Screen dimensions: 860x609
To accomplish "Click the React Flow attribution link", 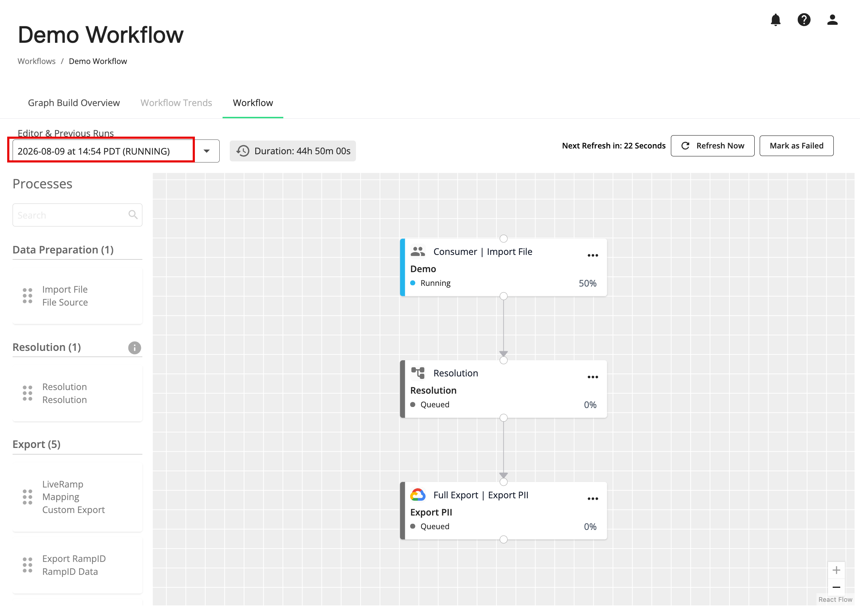I will pyautogui.click(x=835, y=599).
